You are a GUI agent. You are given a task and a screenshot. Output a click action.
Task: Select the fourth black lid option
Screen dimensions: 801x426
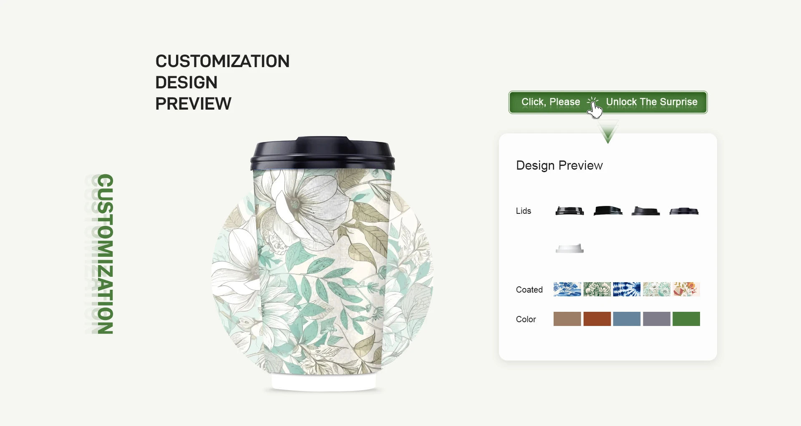point(684,211)
